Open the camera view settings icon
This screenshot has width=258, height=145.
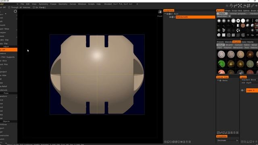tap(160, 12)
